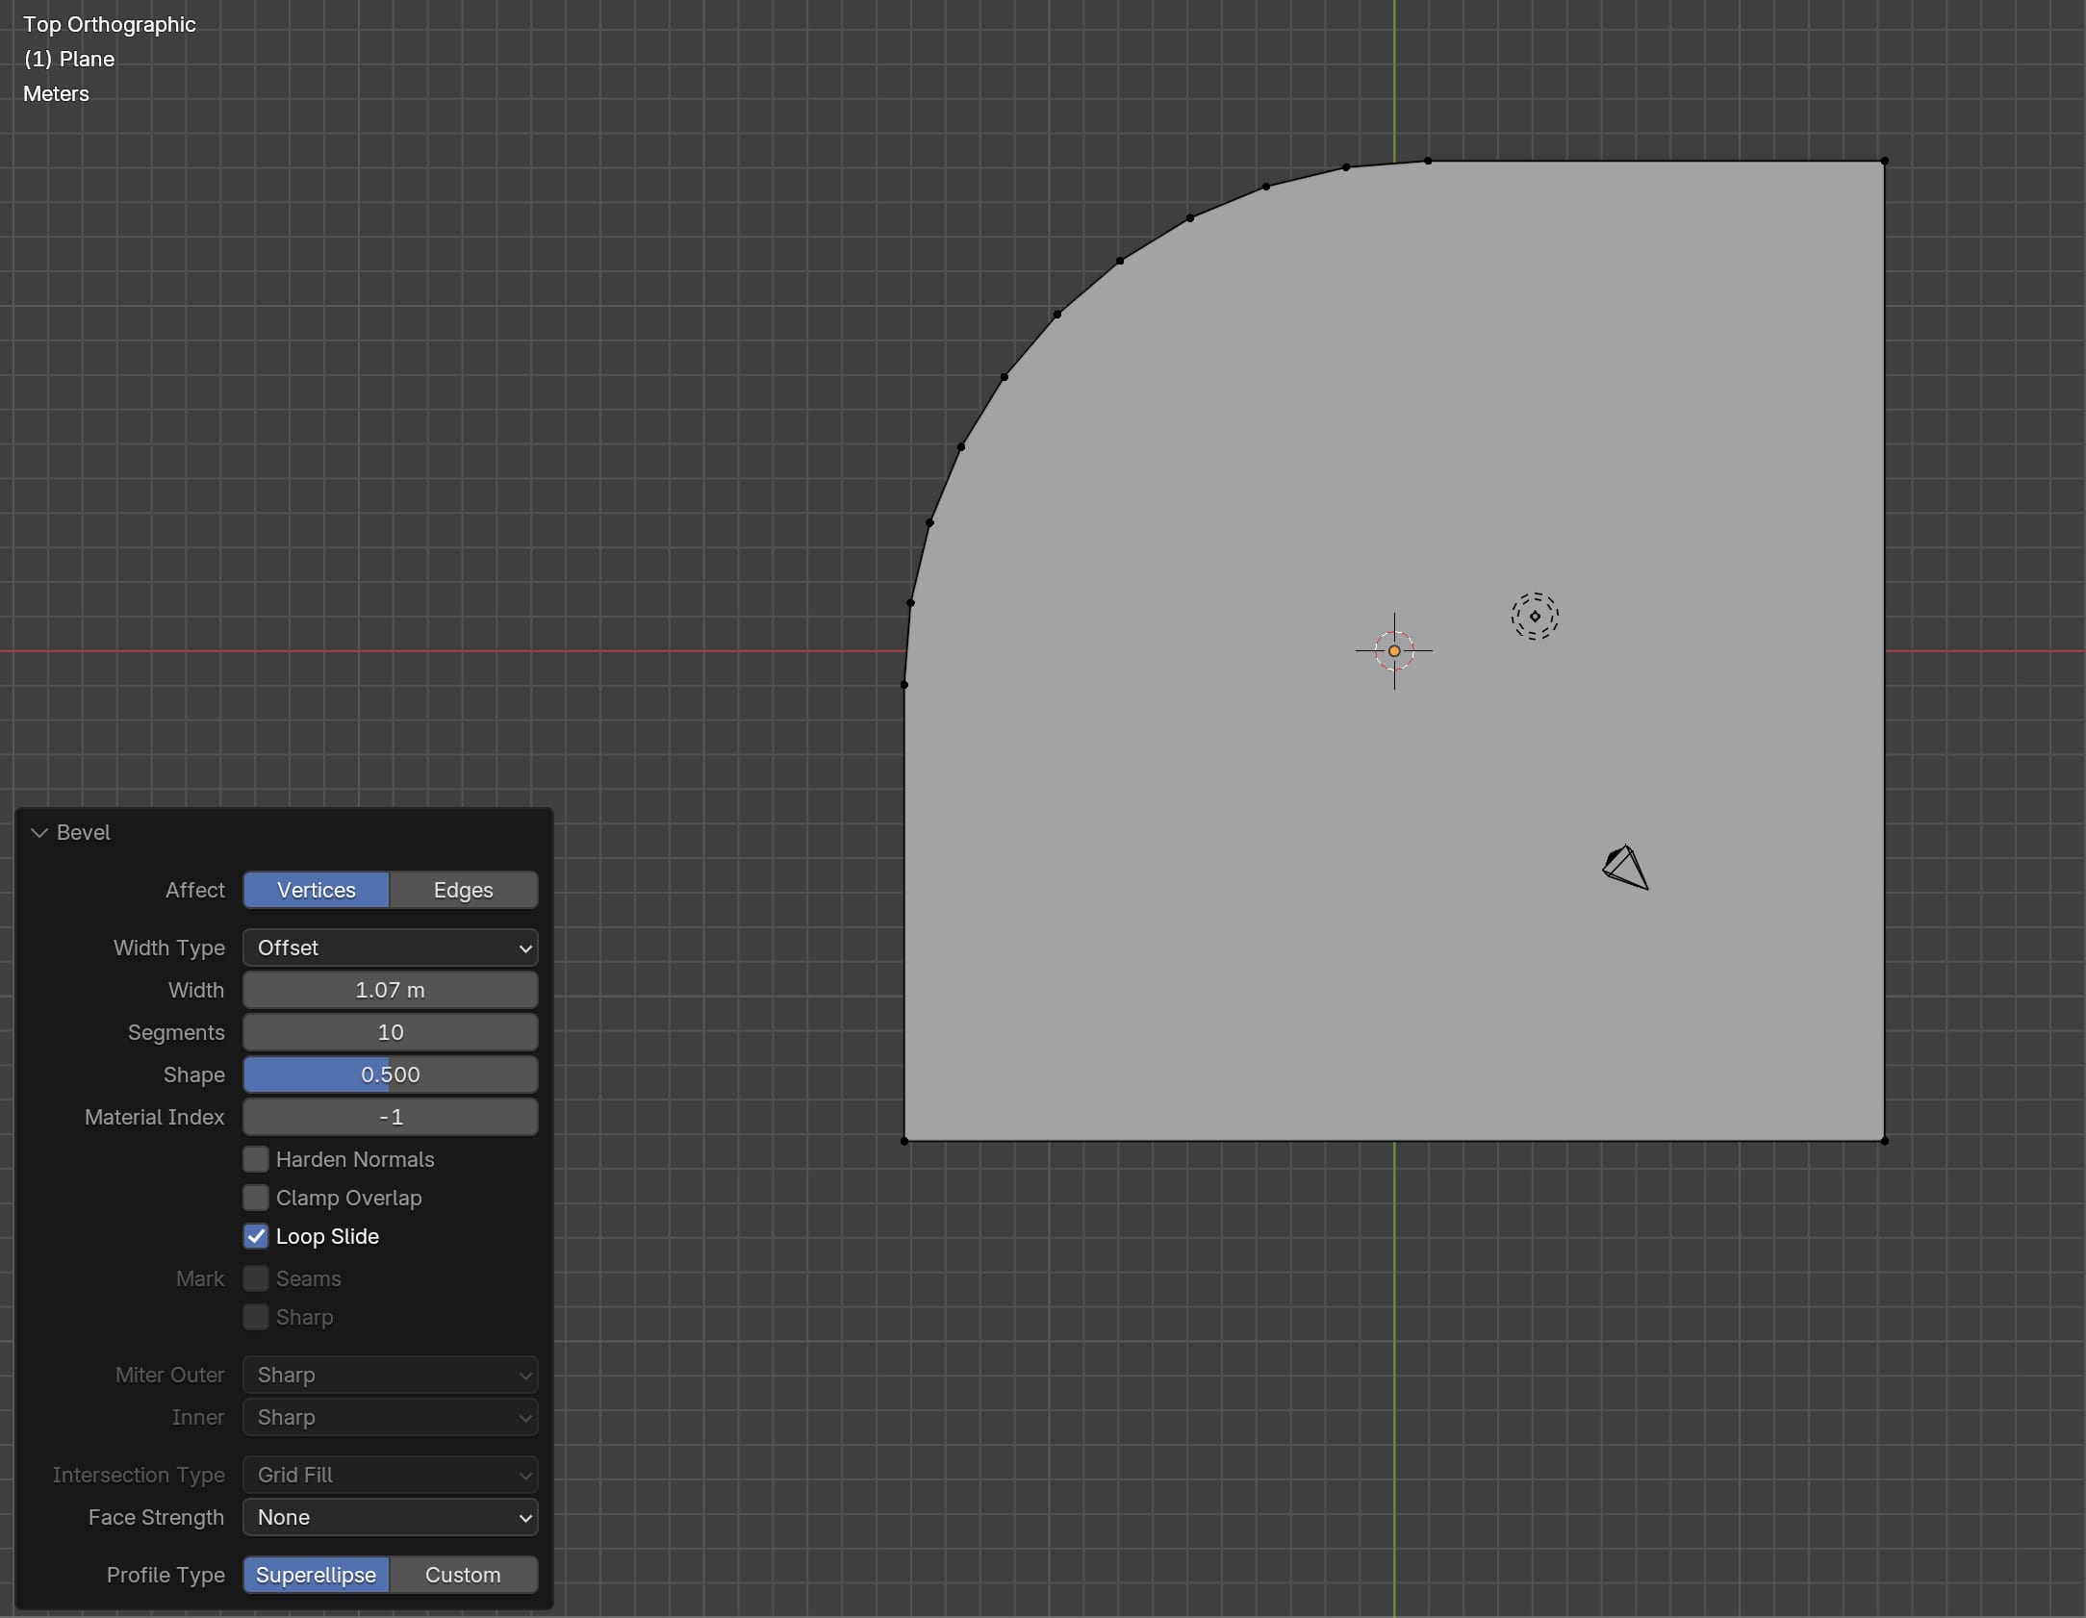Click the 3D cursor at the origin
Screen dimensions: 2086x1618
(1394, 651)
